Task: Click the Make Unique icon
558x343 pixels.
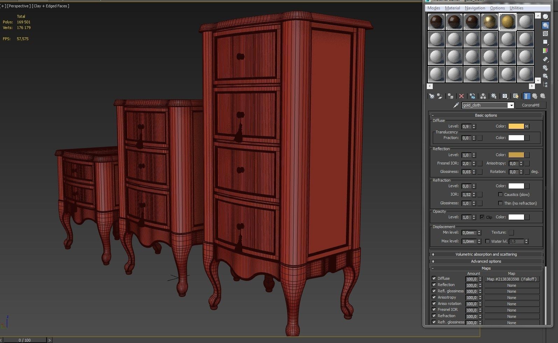Action: 483,96
